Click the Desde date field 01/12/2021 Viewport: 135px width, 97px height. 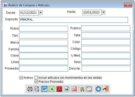[x=29, y=13]
